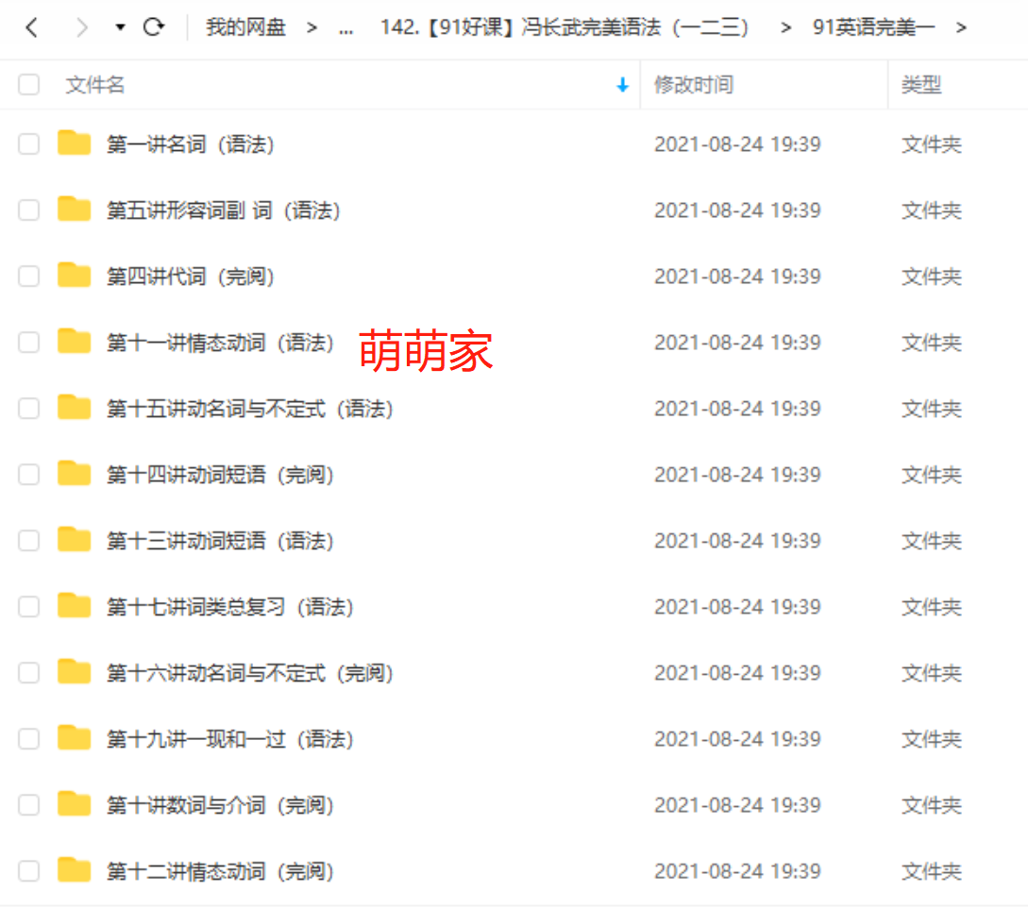Tick checkbox for 第五讲形容词副词 folder
Image resolution: width=1028 pixels, height=924 pixels.
[29, 210]
